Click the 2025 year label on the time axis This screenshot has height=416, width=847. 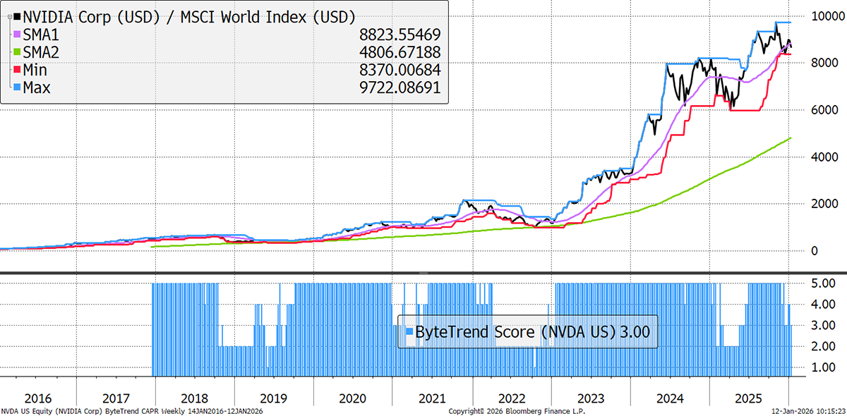(748, 398)
